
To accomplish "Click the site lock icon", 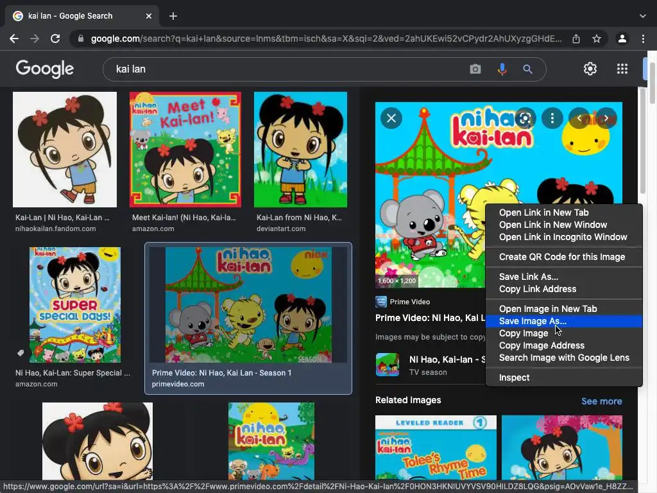I will (81, 39).
